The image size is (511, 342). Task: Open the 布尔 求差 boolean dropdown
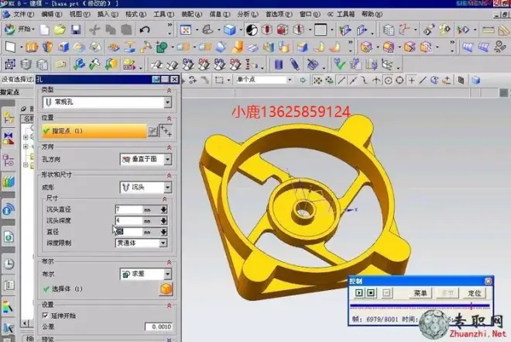point(166,274)
